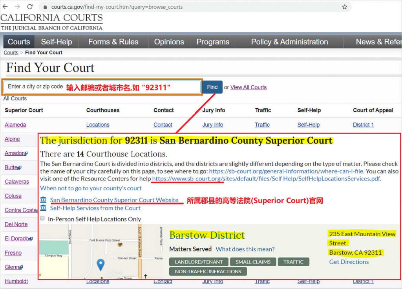Open the El Dorado court link
Viewport: 402px width, 289px height.
click(x=17, y=239)
